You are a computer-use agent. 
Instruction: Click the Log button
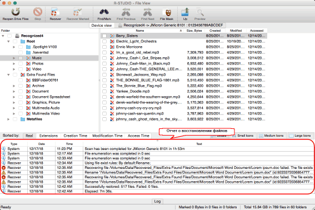[157, 201]
